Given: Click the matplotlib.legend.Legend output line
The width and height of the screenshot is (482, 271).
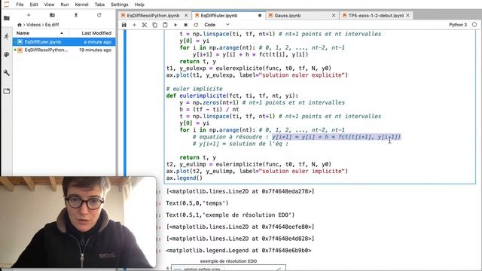Looking at the screenshot, I should pyautogui.click(x=239, y=251).
